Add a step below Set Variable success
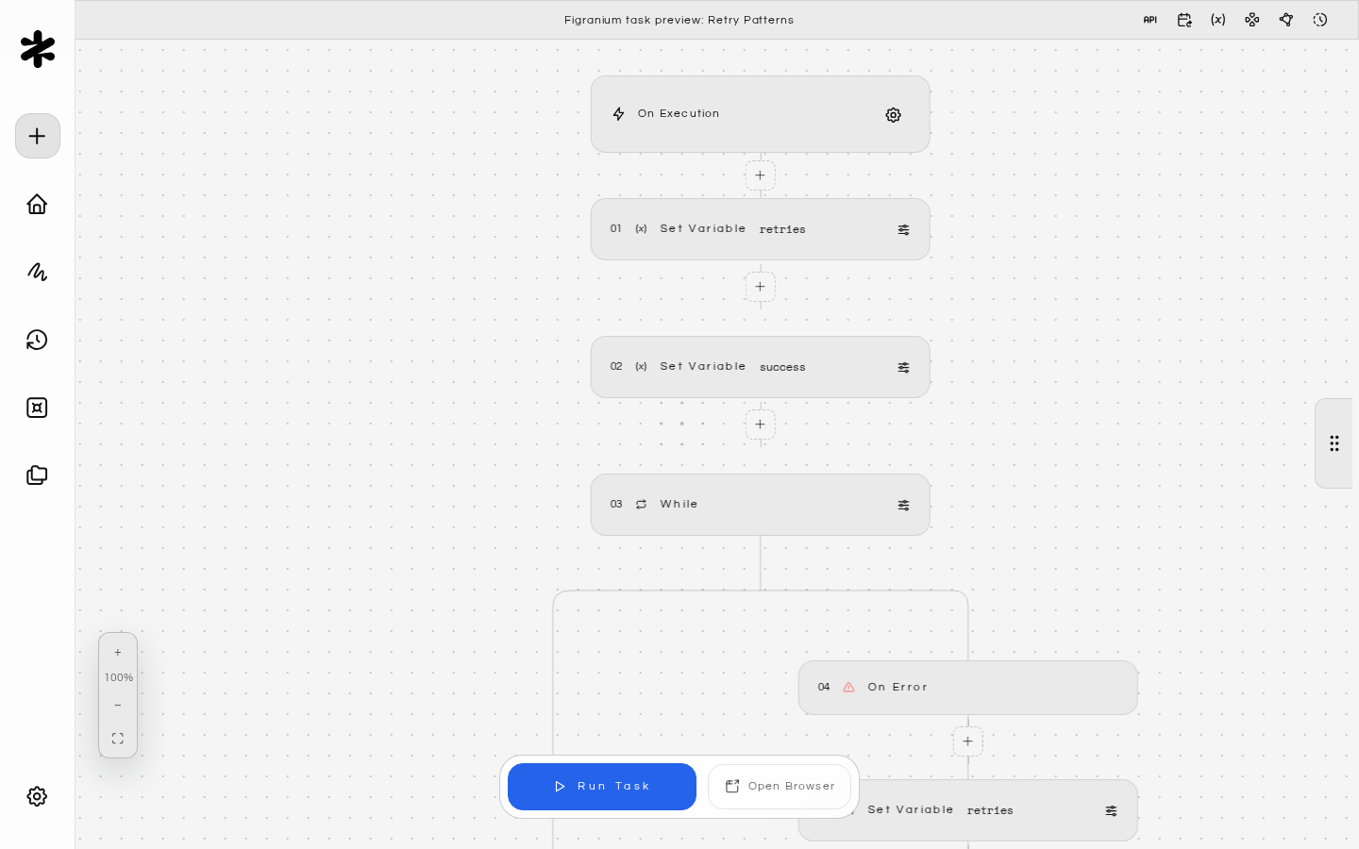1359x849 pixels. click(760, 424)
